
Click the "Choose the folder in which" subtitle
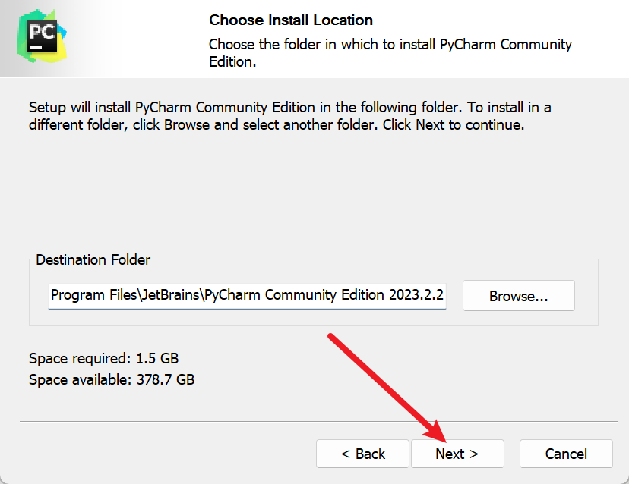click(x=390, y=44)
